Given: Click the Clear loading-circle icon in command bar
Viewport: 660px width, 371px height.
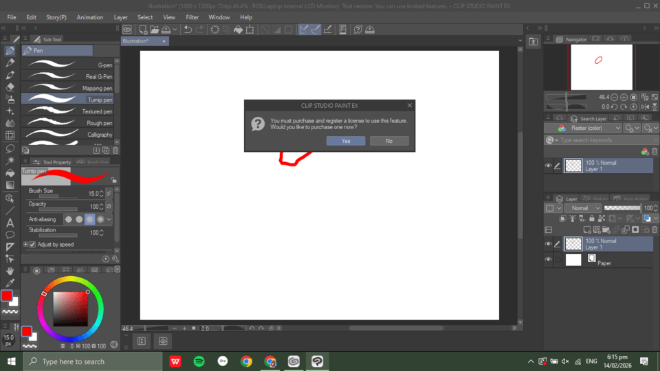Looking at the screenshot, I should click(214, 30).
